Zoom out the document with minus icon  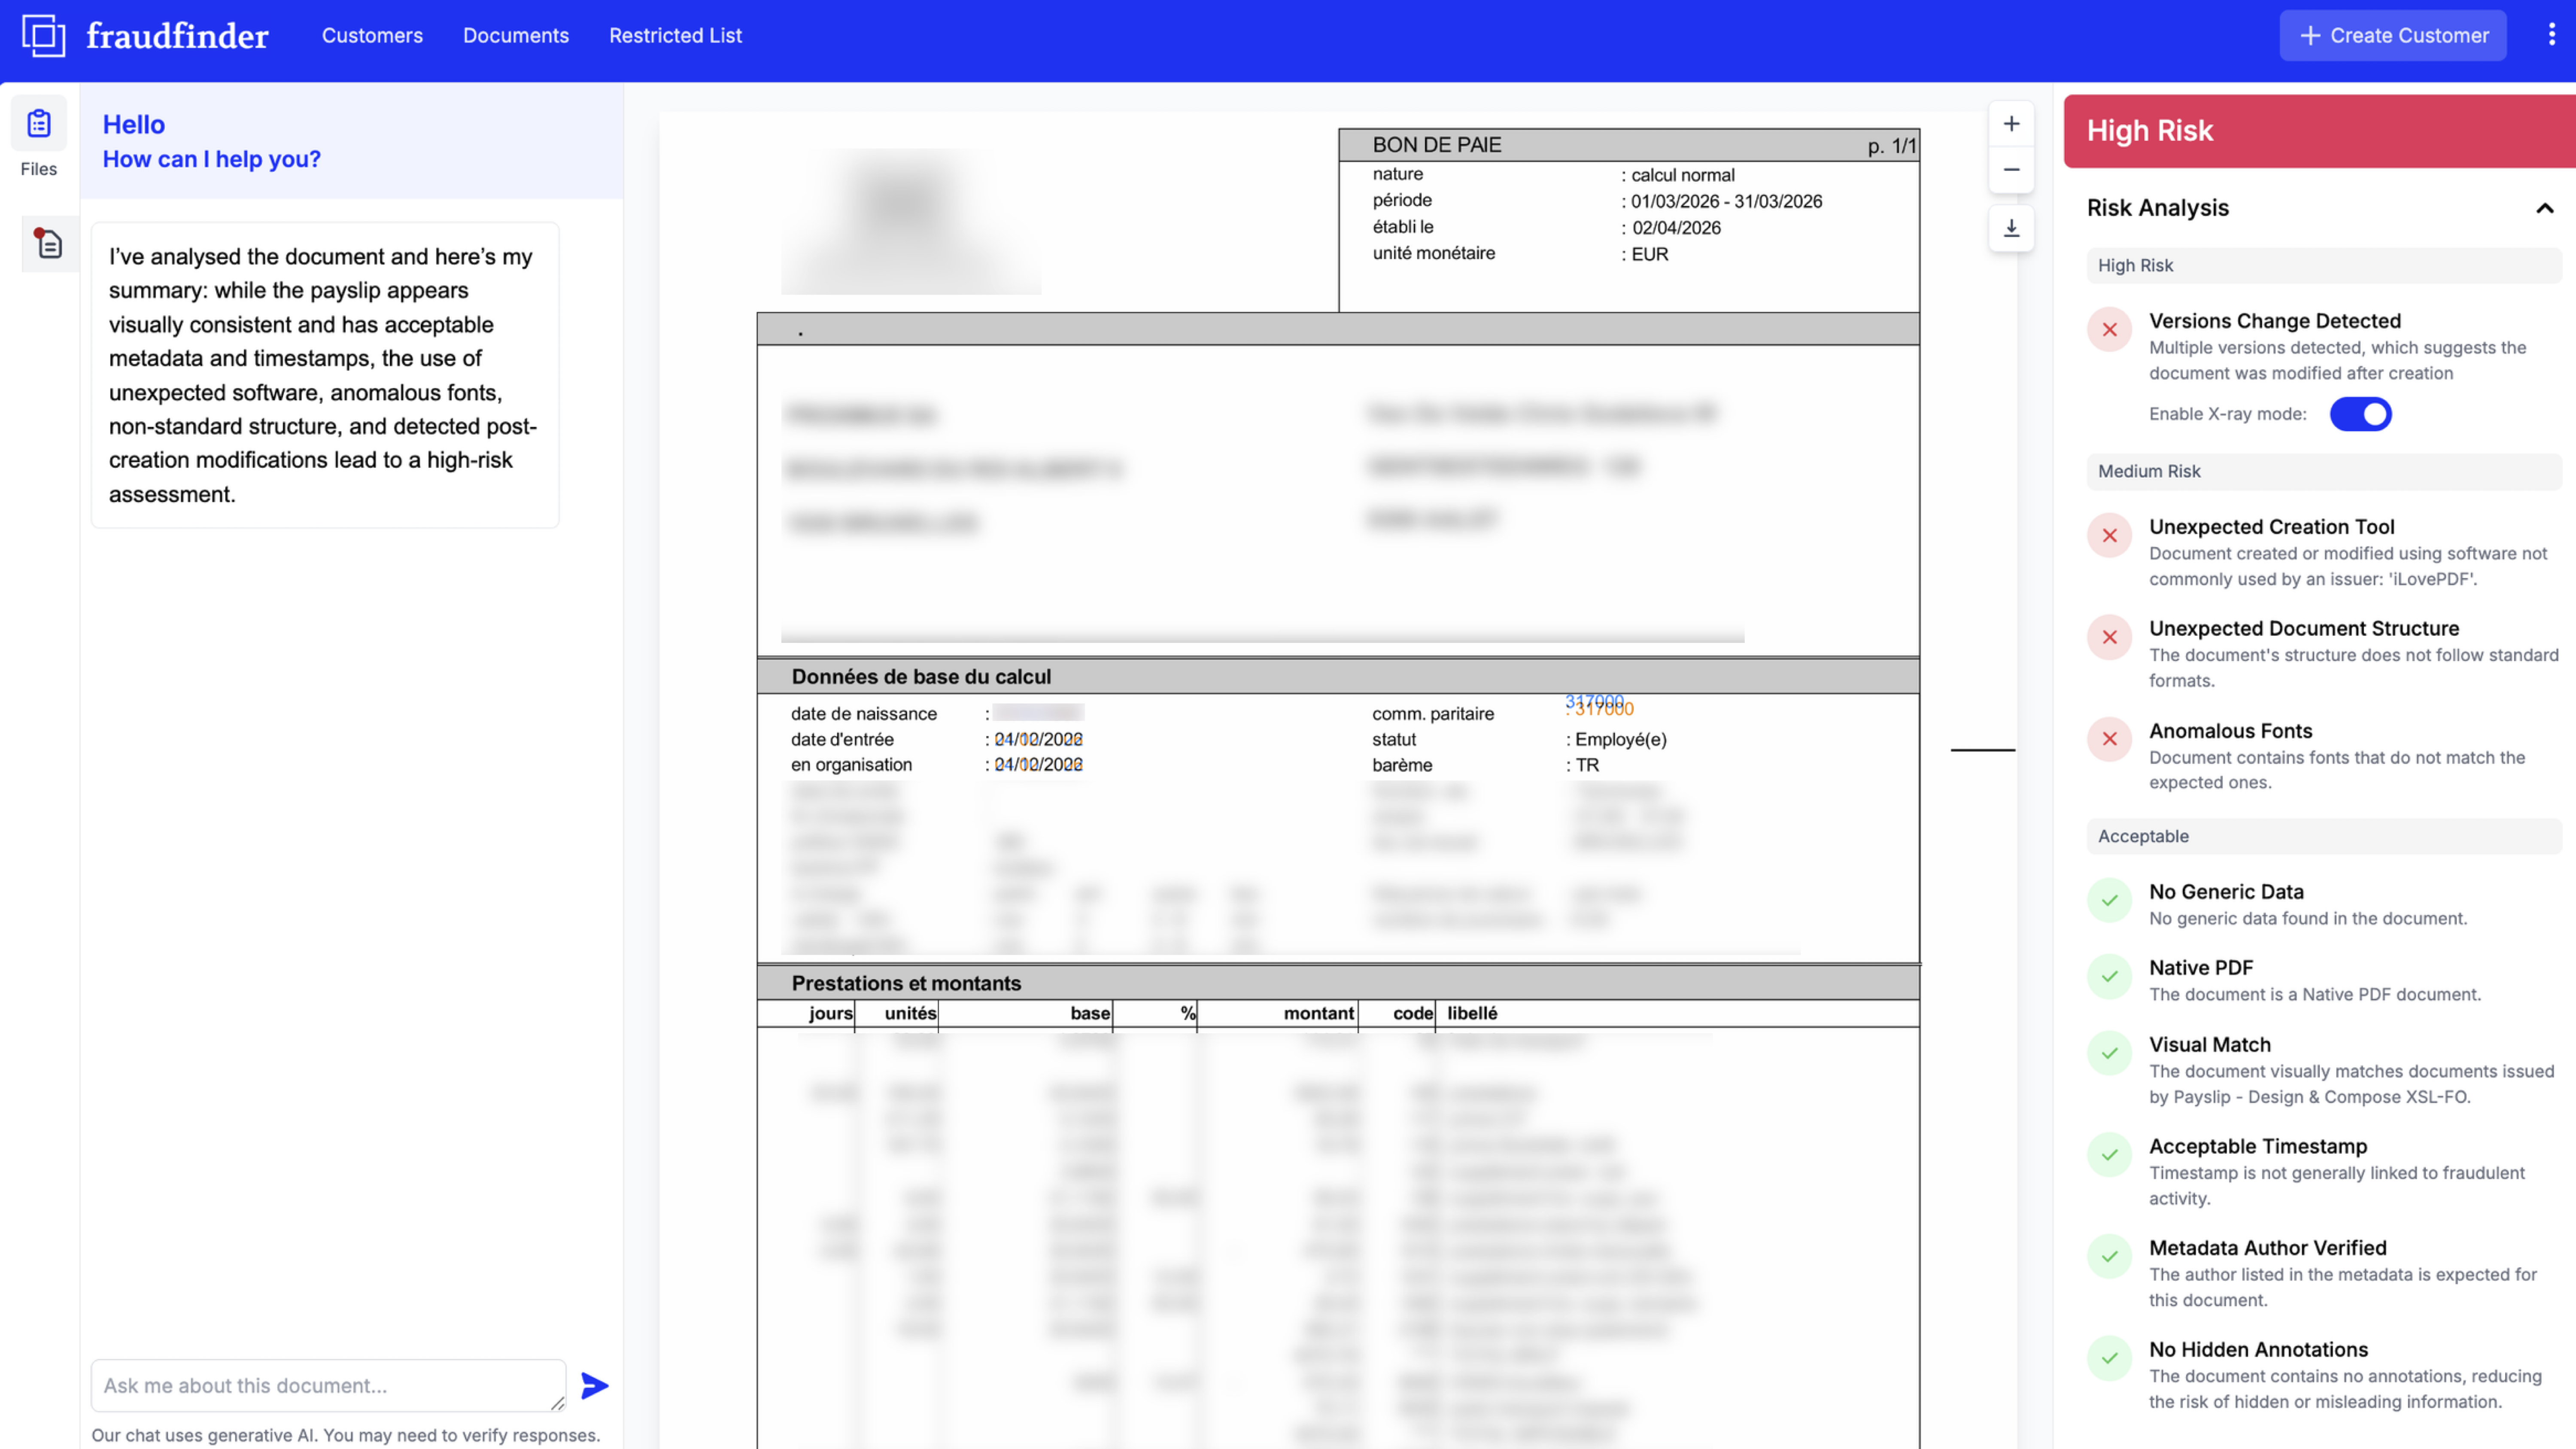(x=2011, y=170)
